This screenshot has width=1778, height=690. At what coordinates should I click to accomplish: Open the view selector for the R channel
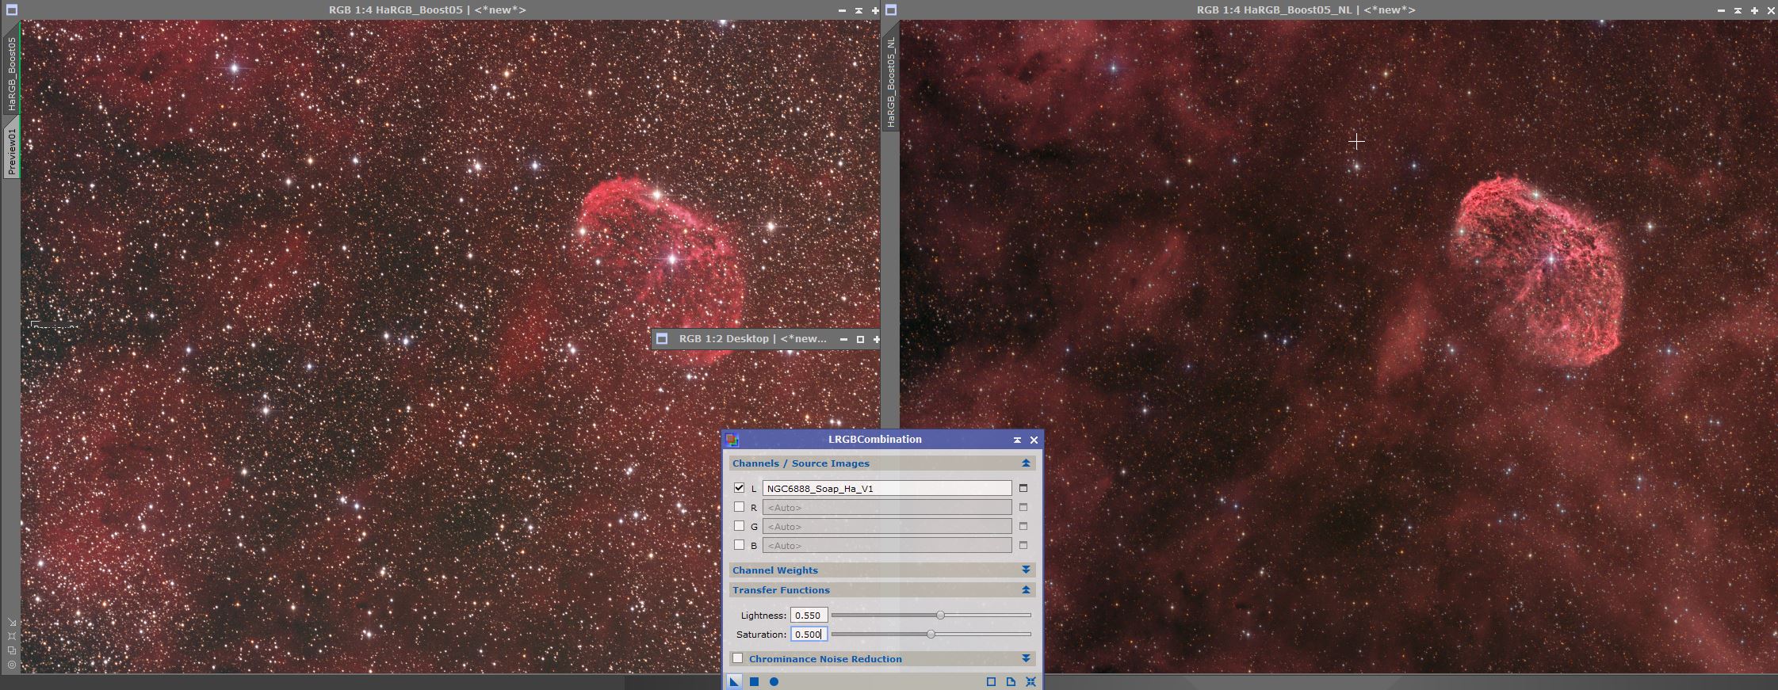(x=1023, y=507)
